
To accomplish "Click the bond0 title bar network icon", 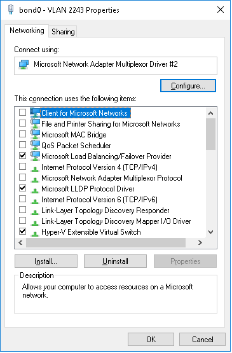I will 11,10.
